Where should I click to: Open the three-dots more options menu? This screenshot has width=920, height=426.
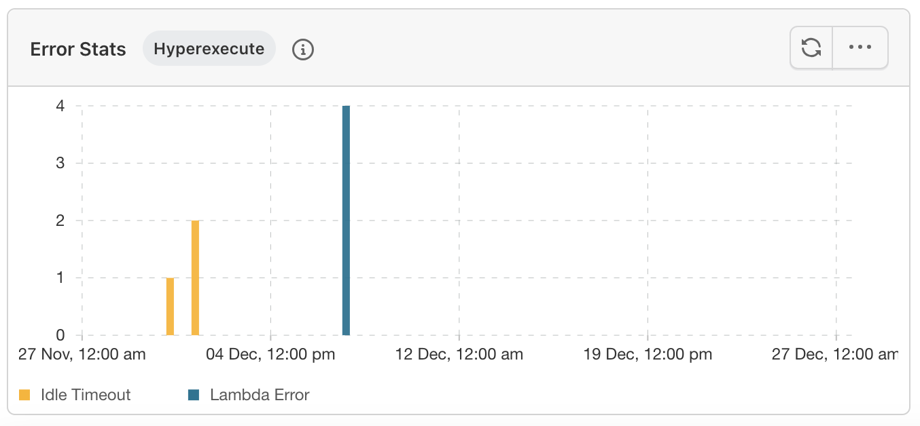coord(860,47)
